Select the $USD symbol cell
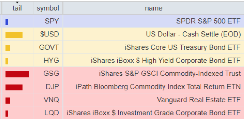 48,34
